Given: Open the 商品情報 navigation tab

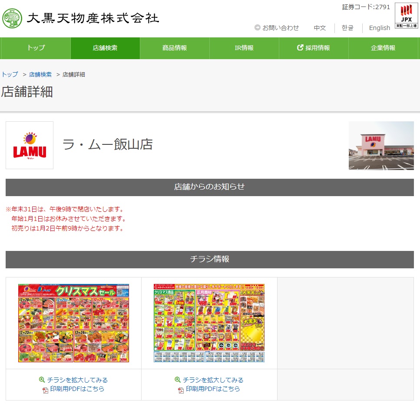Looking at the screenshot, I should [175, 48].
